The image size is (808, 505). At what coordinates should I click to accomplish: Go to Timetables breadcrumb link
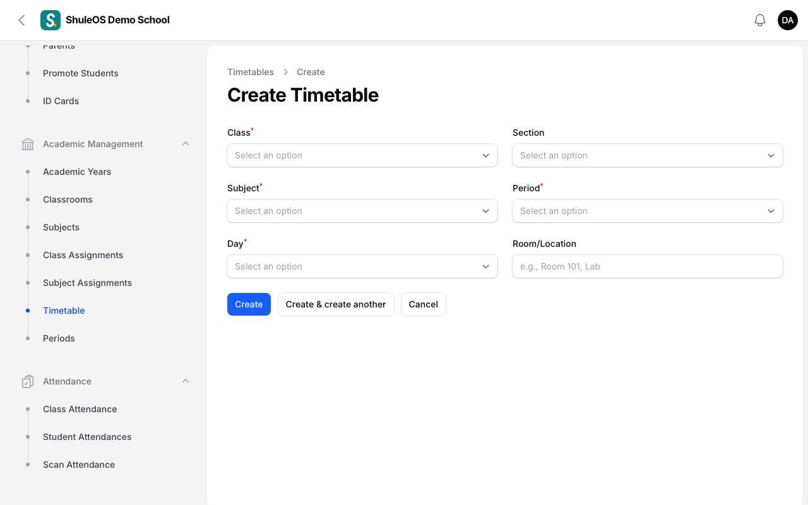(251, 72)
